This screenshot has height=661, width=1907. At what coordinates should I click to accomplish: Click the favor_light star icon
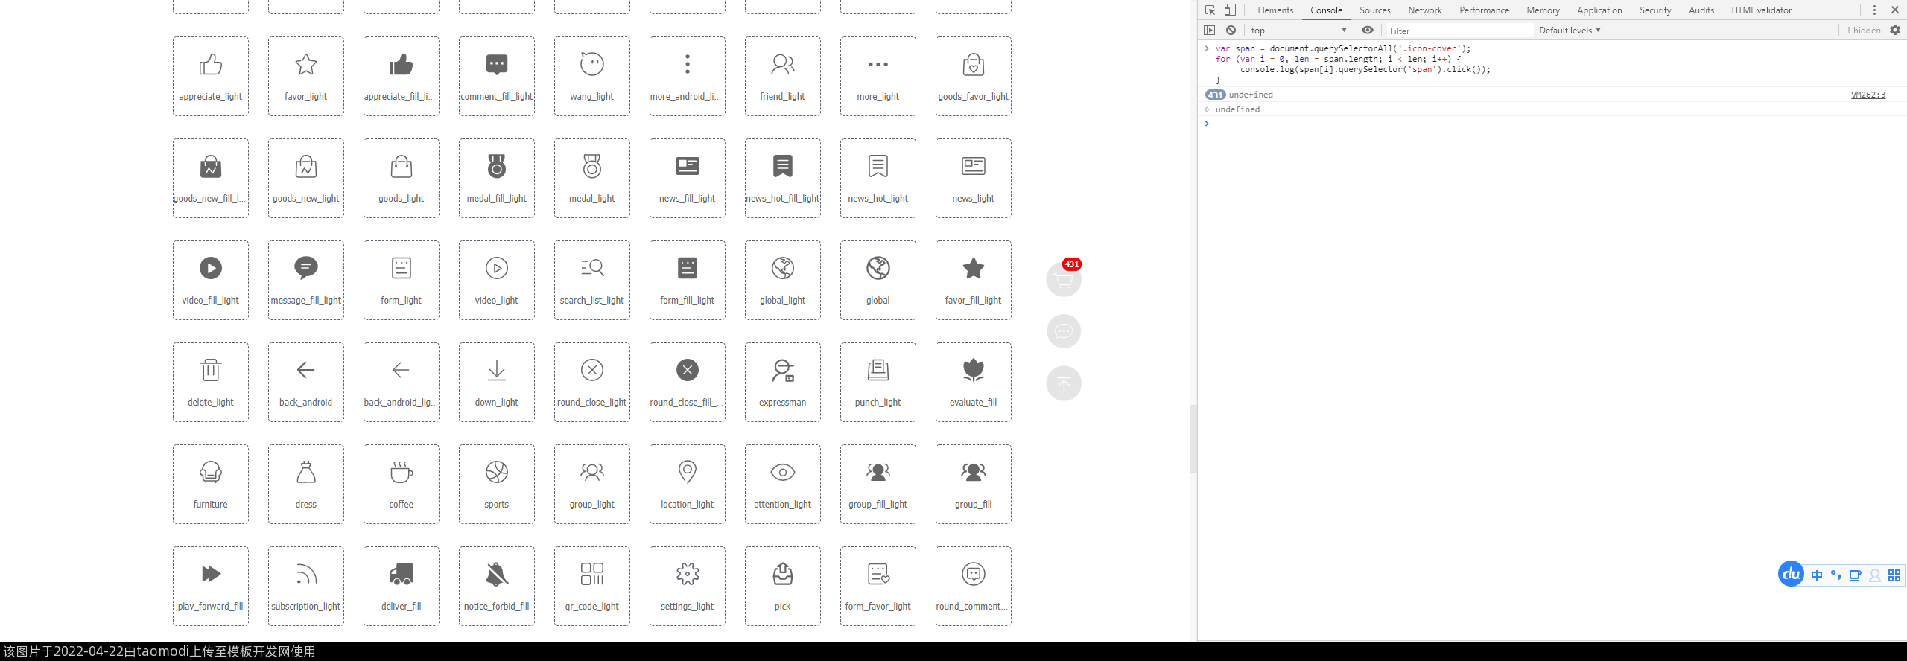pyautogui.click(x=305, y=65)
